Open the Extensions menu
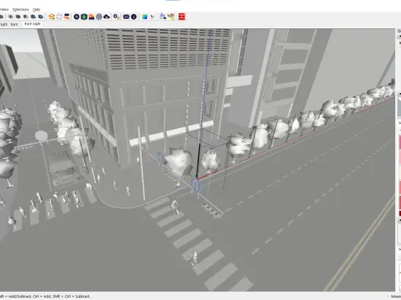Viewport: 401px width, 300px height. click(x=20, y=9)
